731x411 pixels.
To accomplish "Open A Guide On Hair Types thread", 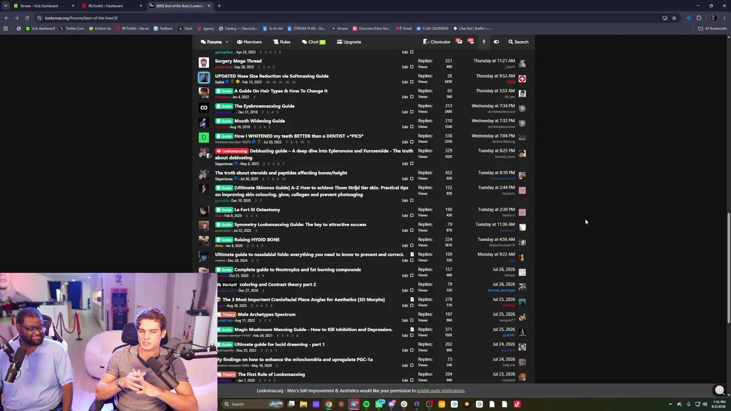I will 281,91.
